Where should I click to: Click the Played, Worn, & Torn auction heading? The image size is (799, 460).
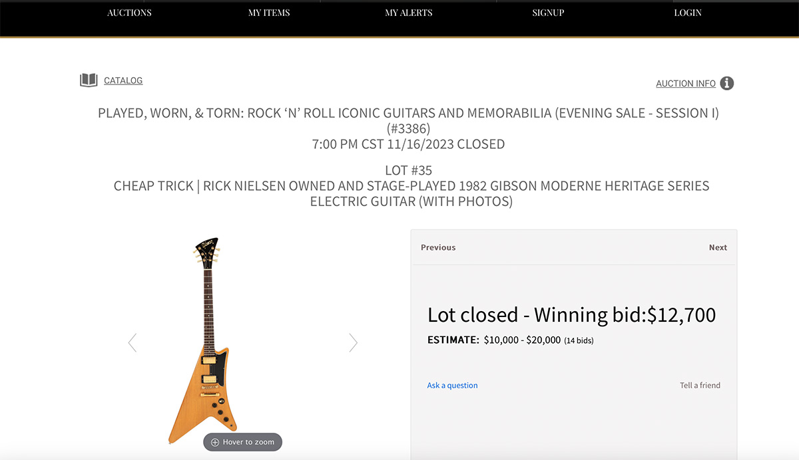coord(408,113)
